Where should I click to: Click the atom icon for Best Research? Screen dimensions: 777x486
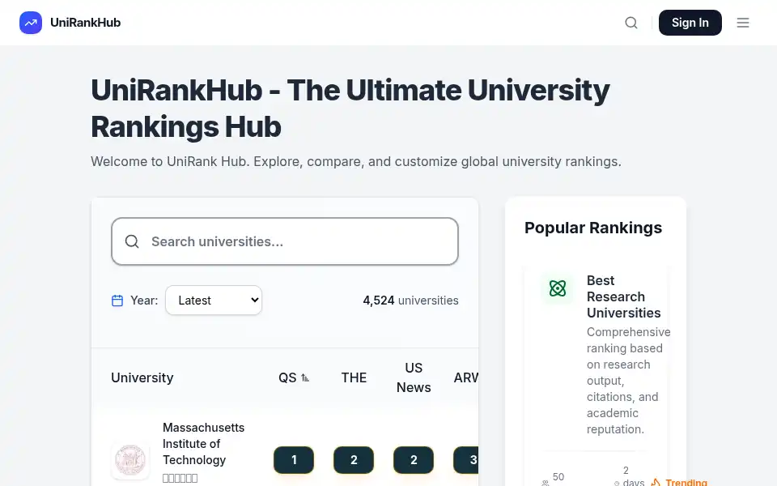point(558,288)
